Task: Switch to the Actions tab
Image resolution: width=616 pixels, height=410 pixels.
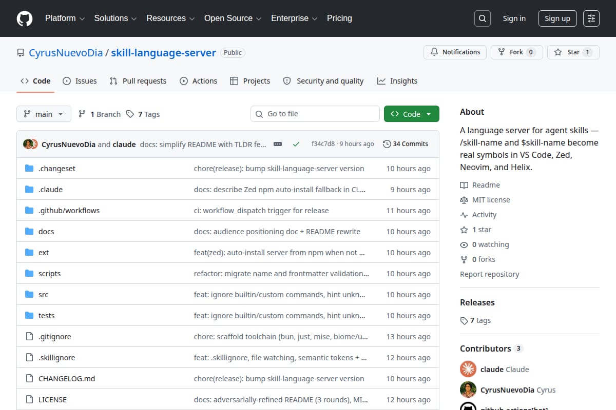Action: [x=198, y=81]
